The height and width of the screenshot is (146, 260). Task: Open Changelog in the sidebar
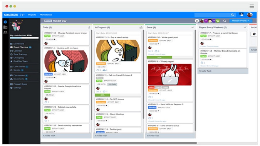(17, 58)
